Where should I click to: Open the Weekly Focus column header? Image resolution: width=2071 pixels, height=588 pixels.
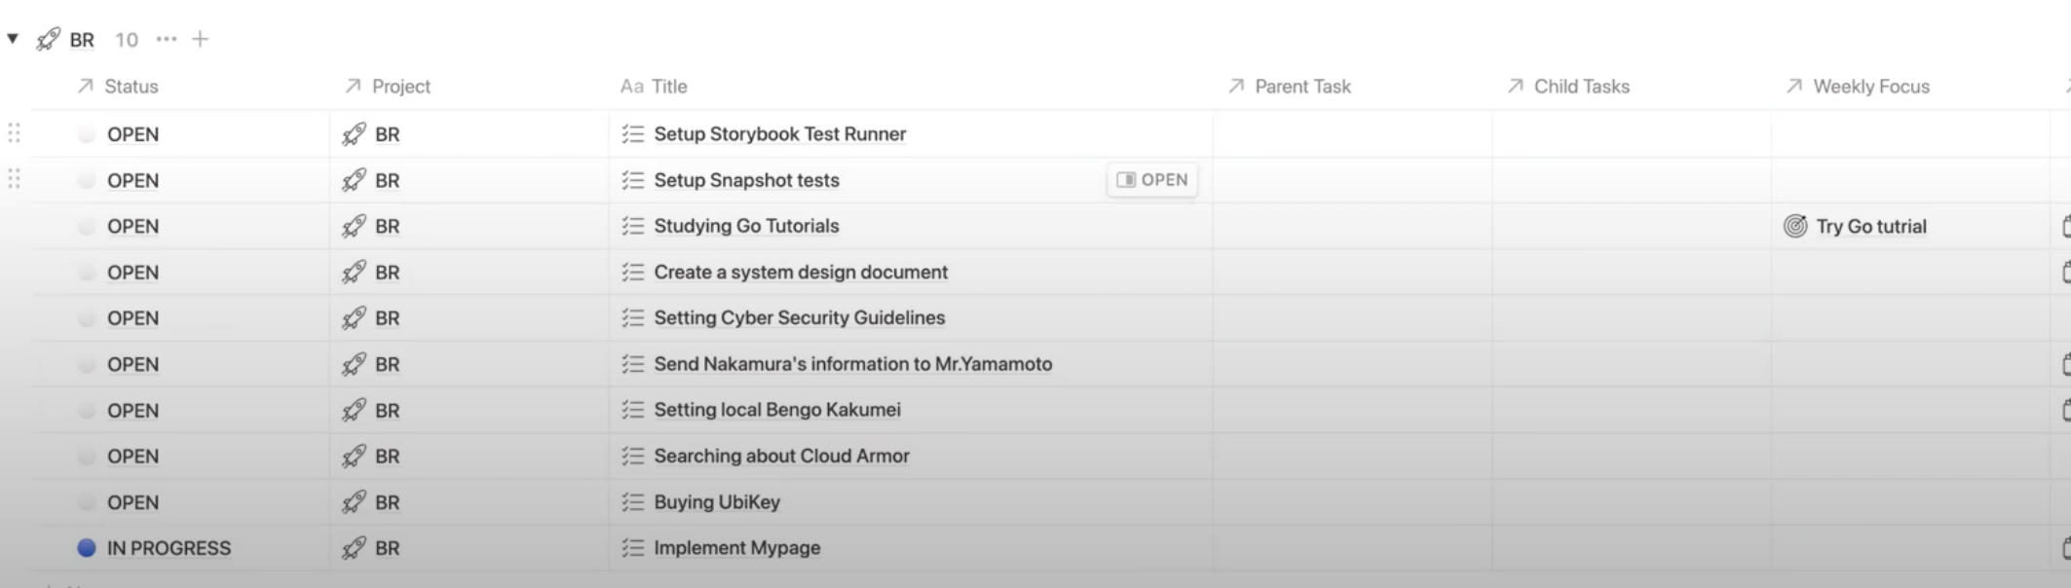[x=1858, y=87]
